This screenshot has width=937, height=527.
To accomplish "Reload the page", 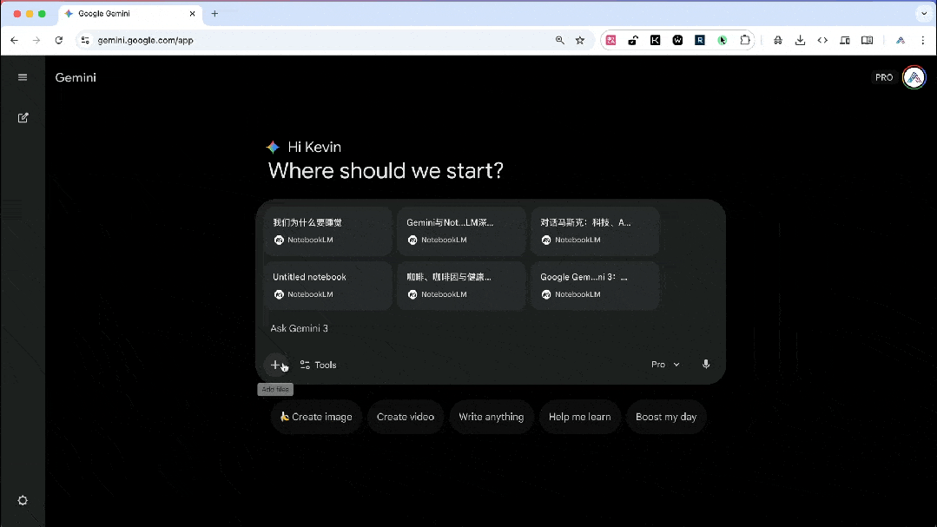I will point(58,40).
